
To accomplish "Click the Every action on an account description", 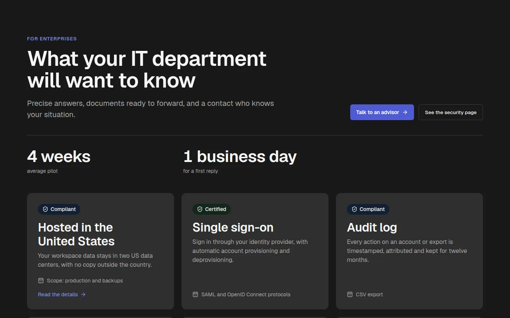I will point(407,251).
